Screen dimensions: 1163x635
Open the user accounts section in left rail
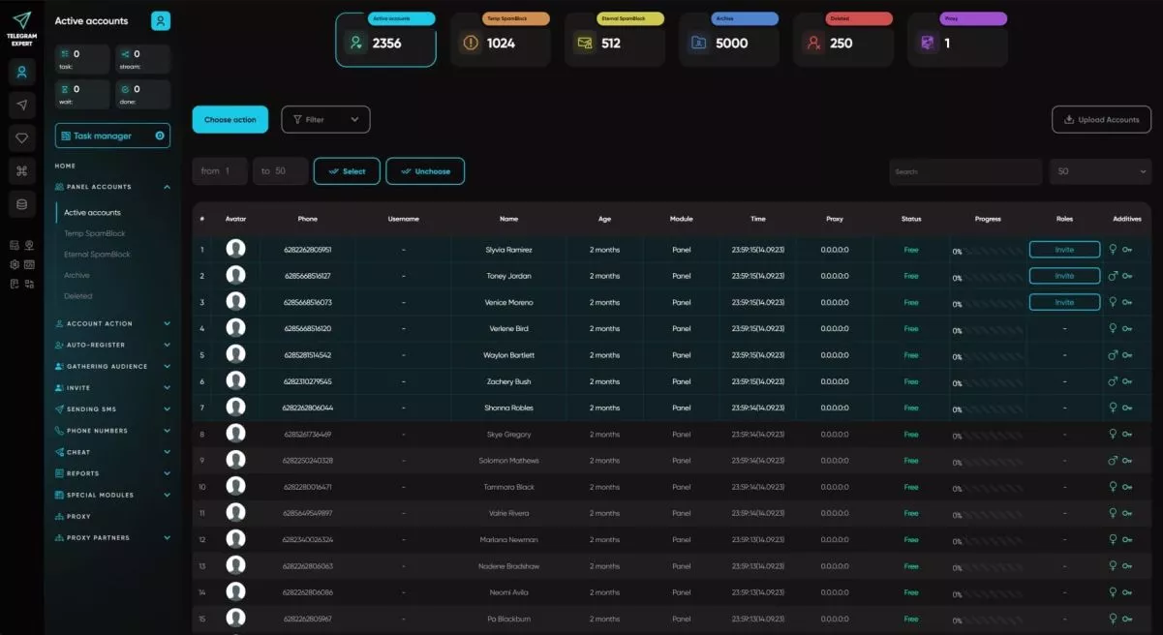coord(22,73)
